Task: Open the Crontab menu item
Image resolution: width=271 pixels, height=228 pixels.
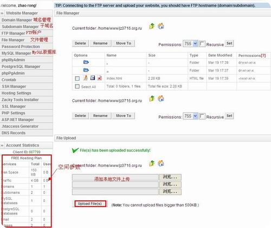Action: (9, 80)
